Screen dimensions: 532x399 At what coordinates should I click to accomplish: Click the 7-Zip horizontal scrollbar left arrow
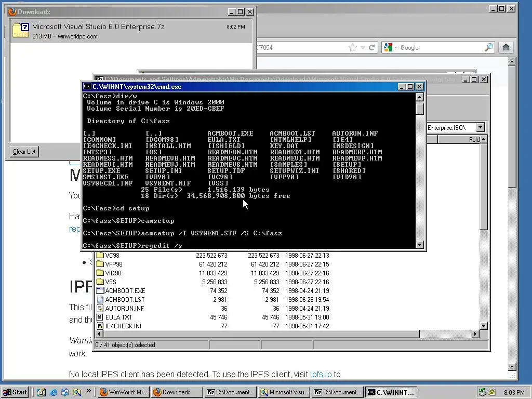coord(99,334)
